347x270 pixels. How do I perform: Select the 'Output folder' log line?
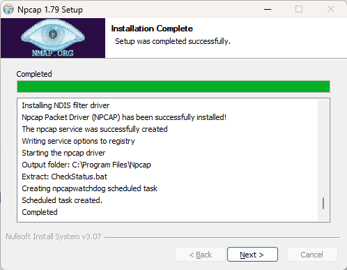pyautogui.click(x=86, y=165)
